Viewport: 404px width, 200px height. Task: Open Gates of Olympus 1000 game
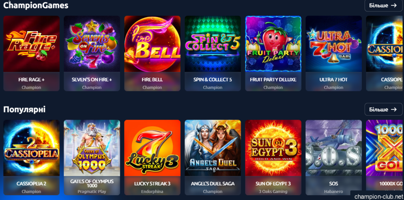point(92,148)
